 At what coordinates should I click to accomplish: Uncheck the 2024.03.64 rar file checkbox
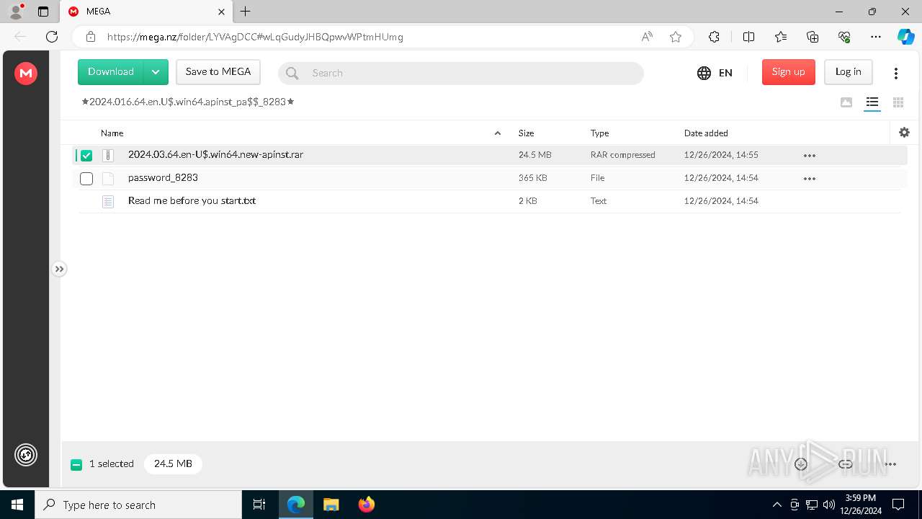[x=86, y=156]
